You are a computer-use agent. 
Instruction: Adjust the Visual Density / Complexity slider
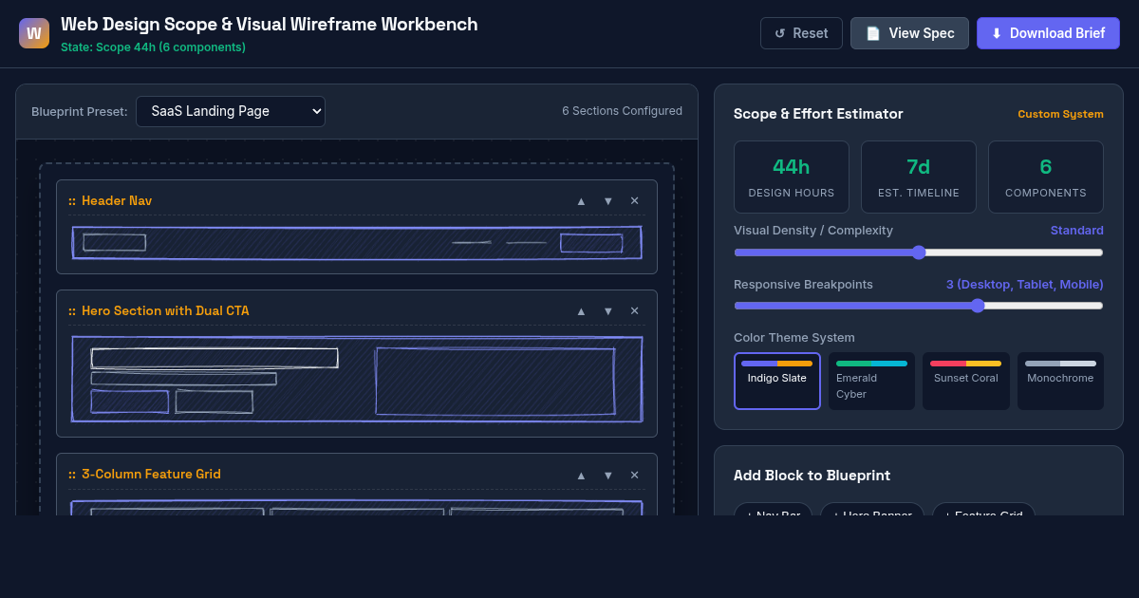pos(919,252)
